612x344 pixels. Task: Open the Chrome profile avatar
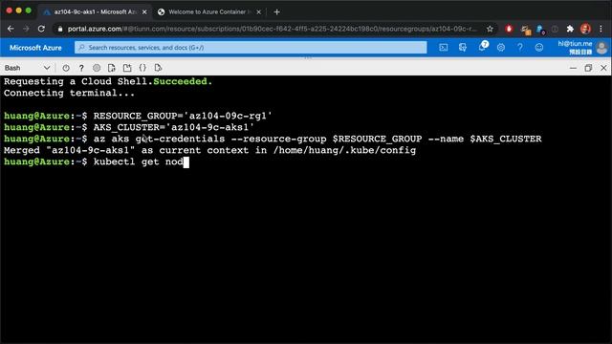click(x=585, y=29)
